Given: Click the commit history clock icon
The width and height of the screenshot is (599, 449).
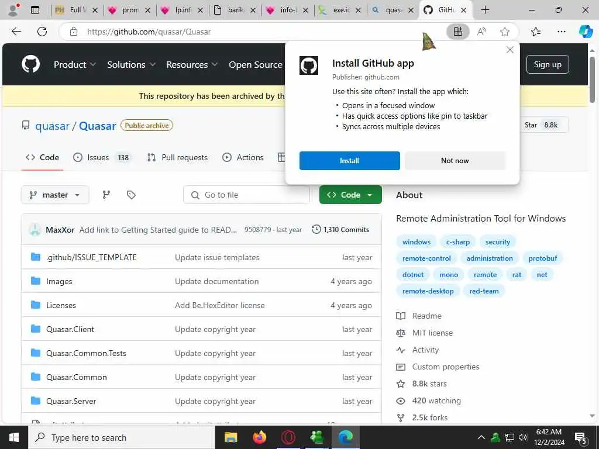Looking at the screenshot, I should click(x=316, y=229).
